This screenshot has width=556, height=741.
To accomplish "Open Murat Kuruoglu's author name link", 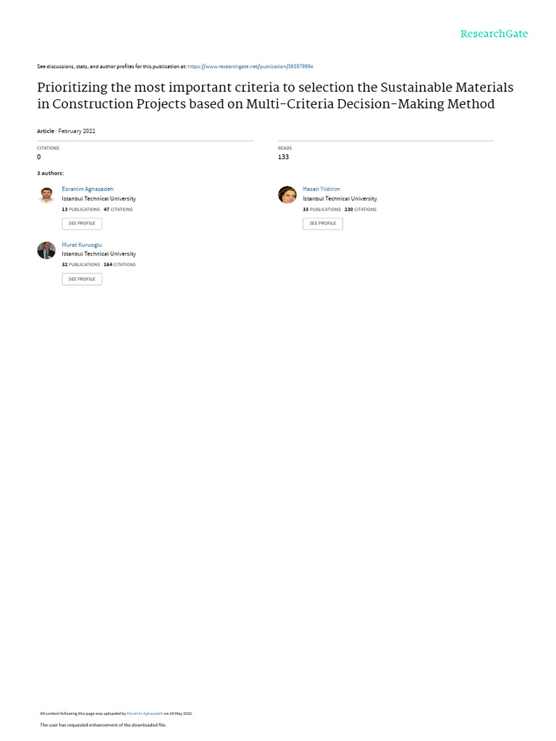I will click(82, 245).
